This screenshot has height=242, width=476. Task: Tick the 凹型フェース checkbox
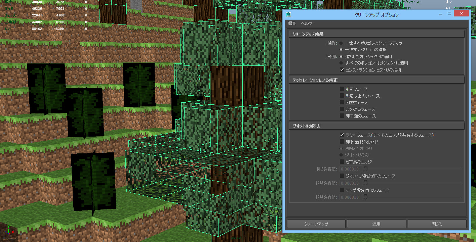pos(342,102)
